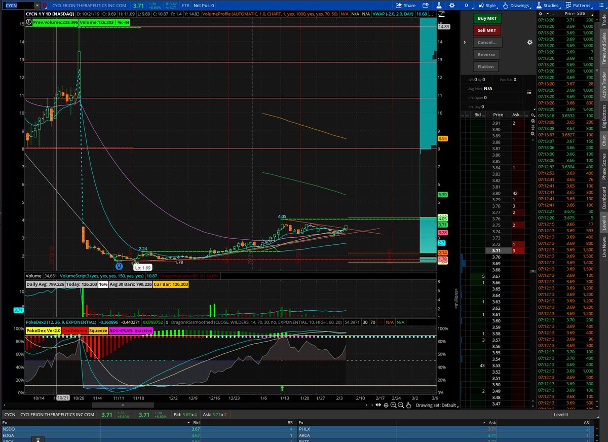608x442 pixels.
Task: Switch to the Trade side tab
Action: 603,19
